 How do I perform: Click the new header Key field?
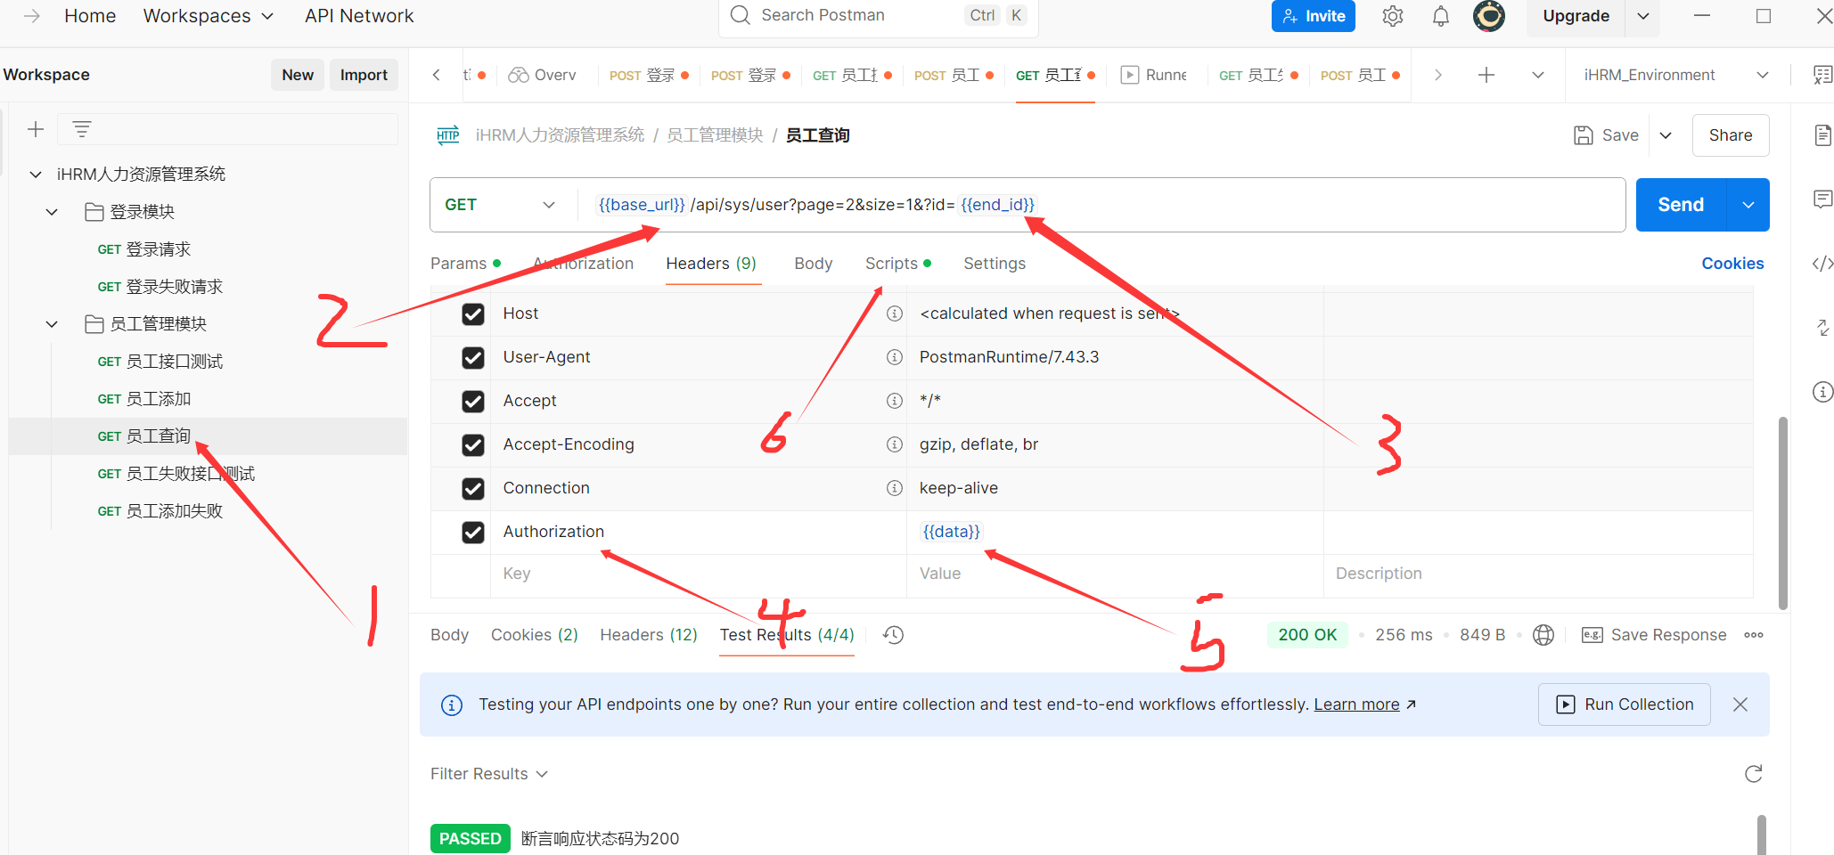698,574
